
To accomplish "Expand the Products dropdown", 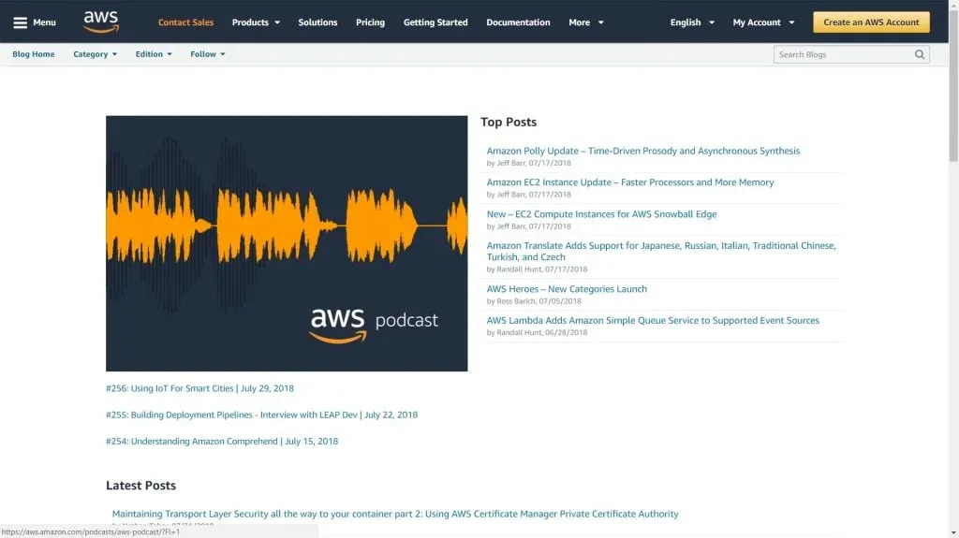I will (x=256, y=22).
